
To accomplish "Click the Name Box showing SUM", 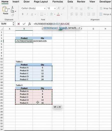I will pyautogui.click(x=6, y=24).
